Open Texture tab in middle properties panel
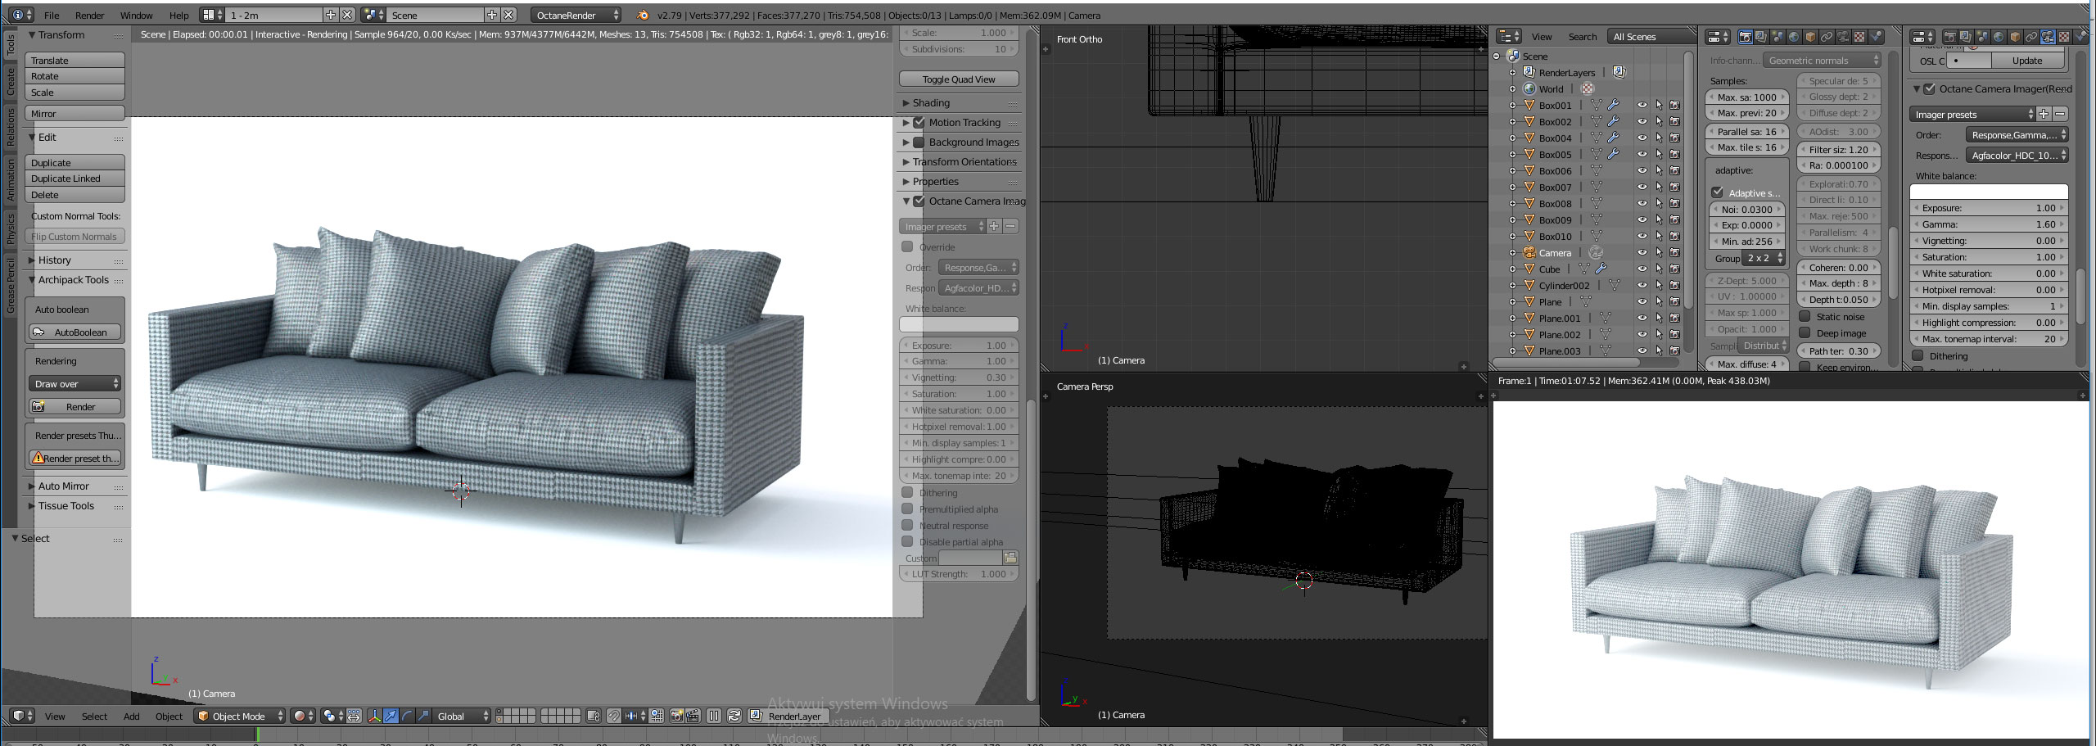The height and width of the screenshot is (746, 2096). tap(1859, 37)
